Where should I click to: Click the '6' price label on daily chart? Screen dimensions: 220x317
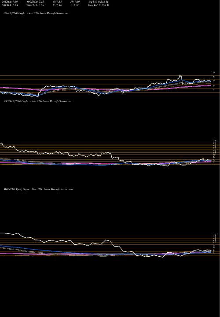point(214,86)
